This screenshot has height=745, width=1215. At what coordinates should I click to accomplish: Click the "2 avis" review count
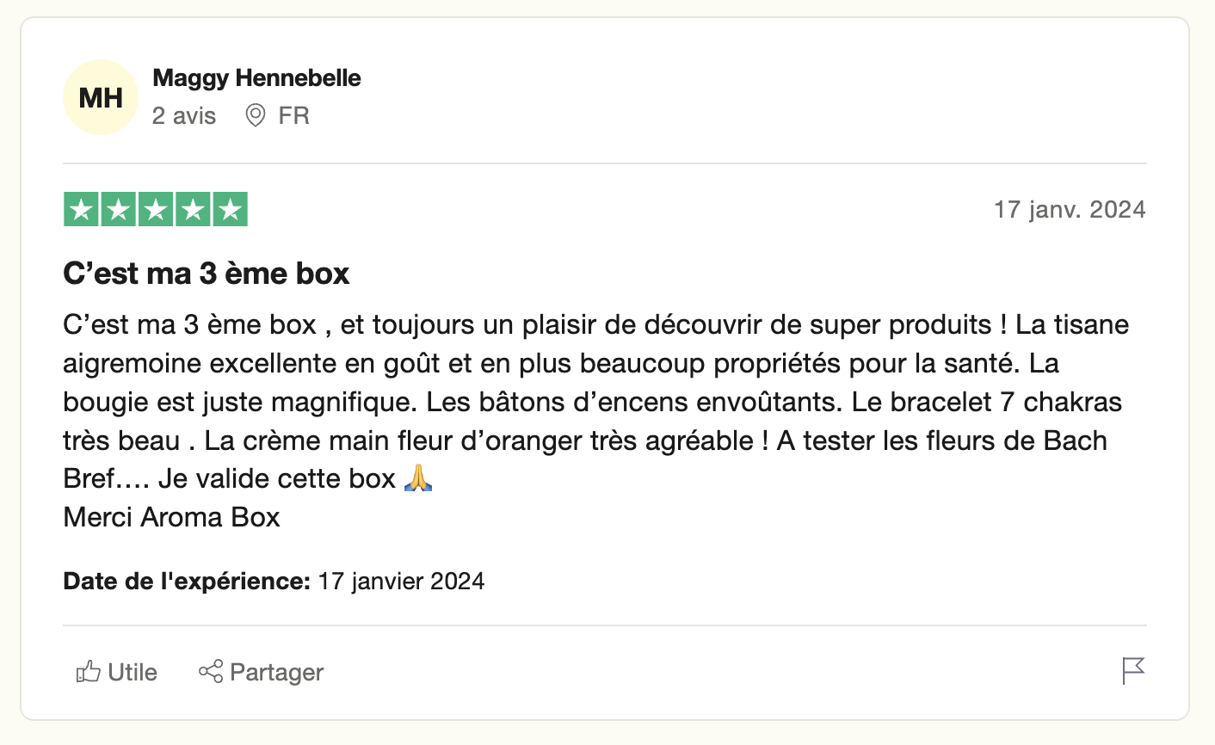point(184,115)
